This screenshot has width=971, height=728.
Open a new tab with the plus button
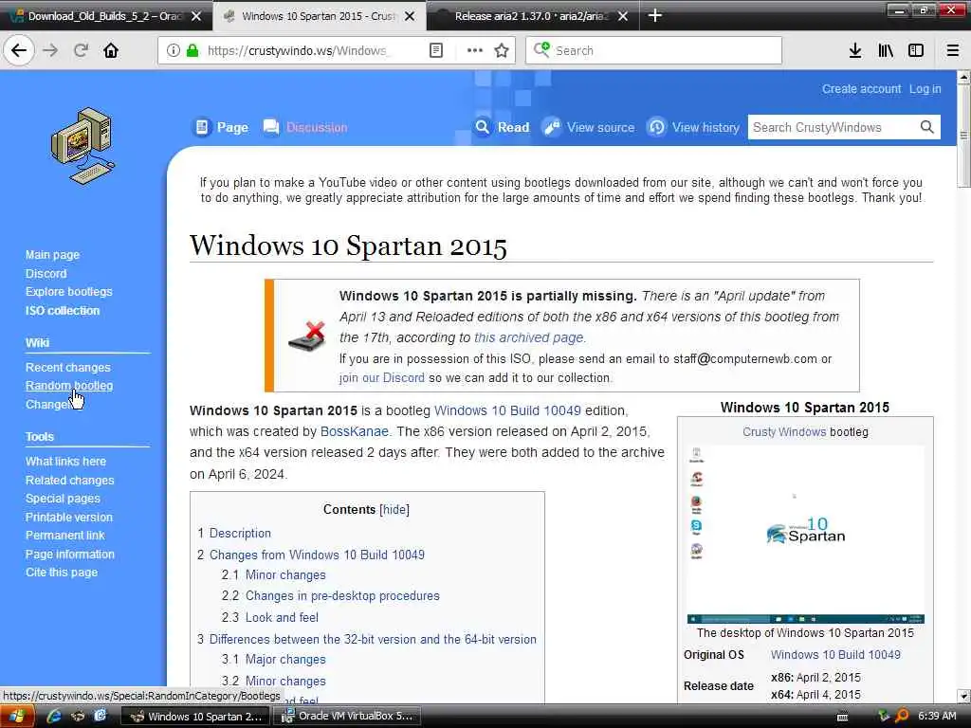point(654,15)
